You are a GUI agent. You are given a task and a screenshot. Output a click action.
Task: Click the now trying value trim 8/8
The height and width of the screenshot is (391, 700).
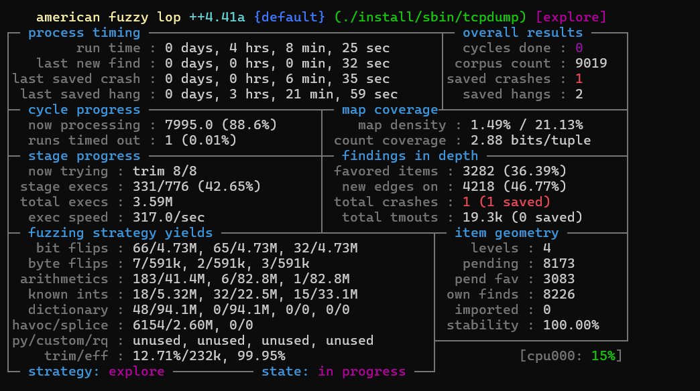click(x=165, y=171)
